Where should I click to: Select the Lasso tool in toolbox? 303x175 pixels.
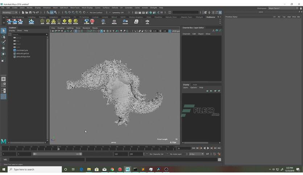coord(4,37)
